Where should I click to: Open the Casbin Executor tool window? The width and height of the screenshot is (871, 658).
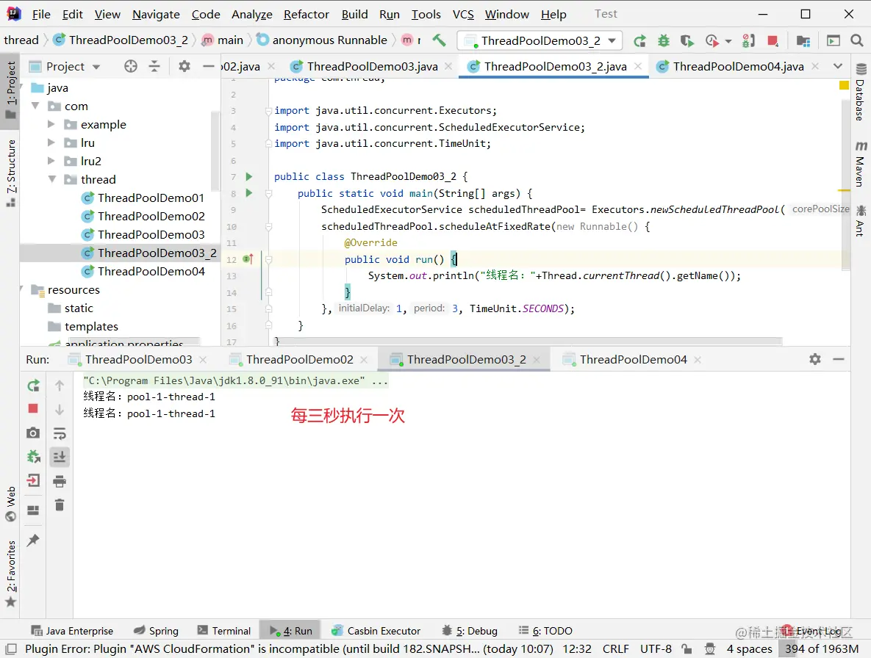(x=376, y=631)
